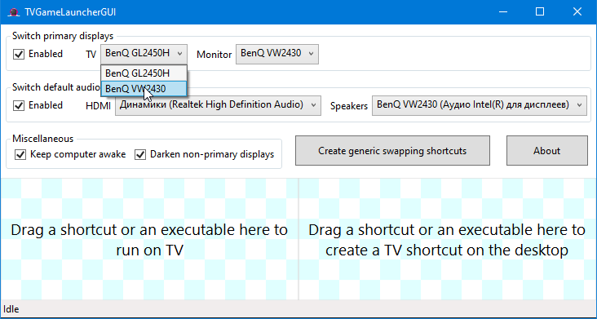Viewport: 597px width, 319px height.
Task: Click the TVGameLauncherGUI app icon in title bar
Action: (x=14, y=12)
